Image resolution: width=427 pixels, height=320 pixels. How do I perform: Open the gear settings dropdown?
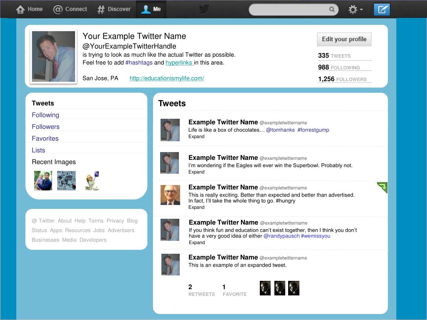tap(355, 10)
